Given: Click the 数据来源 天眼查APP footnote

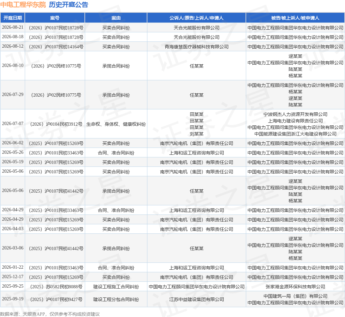Looking at the screenshot, I should (50, 314).
